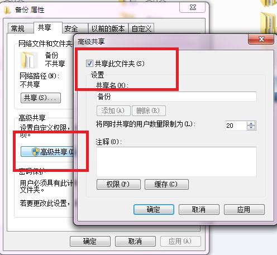Click inside the 注释 text box

176,162
